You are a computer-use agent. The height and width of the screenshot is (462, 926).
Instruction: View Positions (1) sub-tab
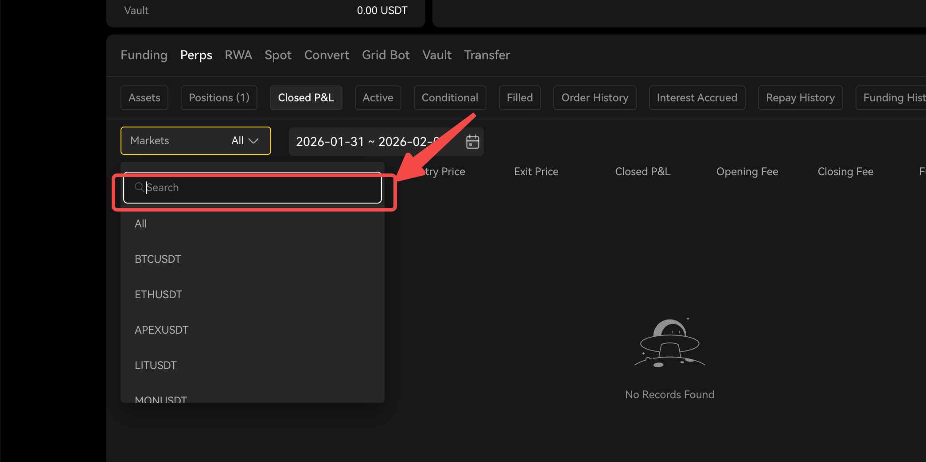coord(219,97)
